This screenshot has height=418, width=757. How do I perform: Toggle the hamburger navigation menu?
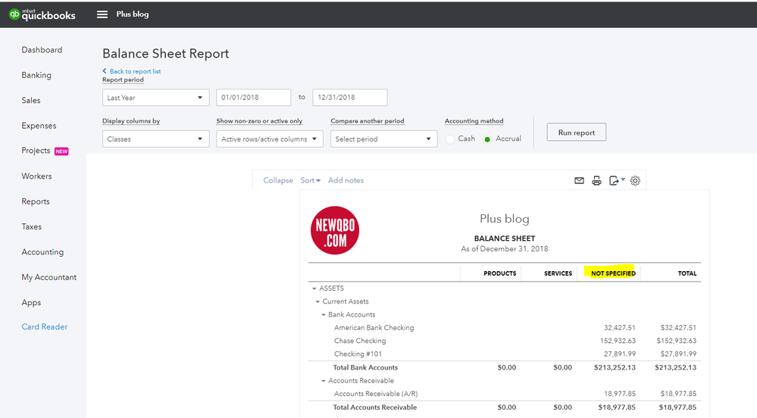(102, 14)
